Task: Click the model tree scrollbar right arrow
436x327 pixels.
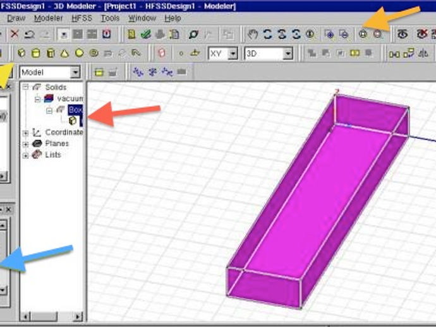Action: (78, 316)
